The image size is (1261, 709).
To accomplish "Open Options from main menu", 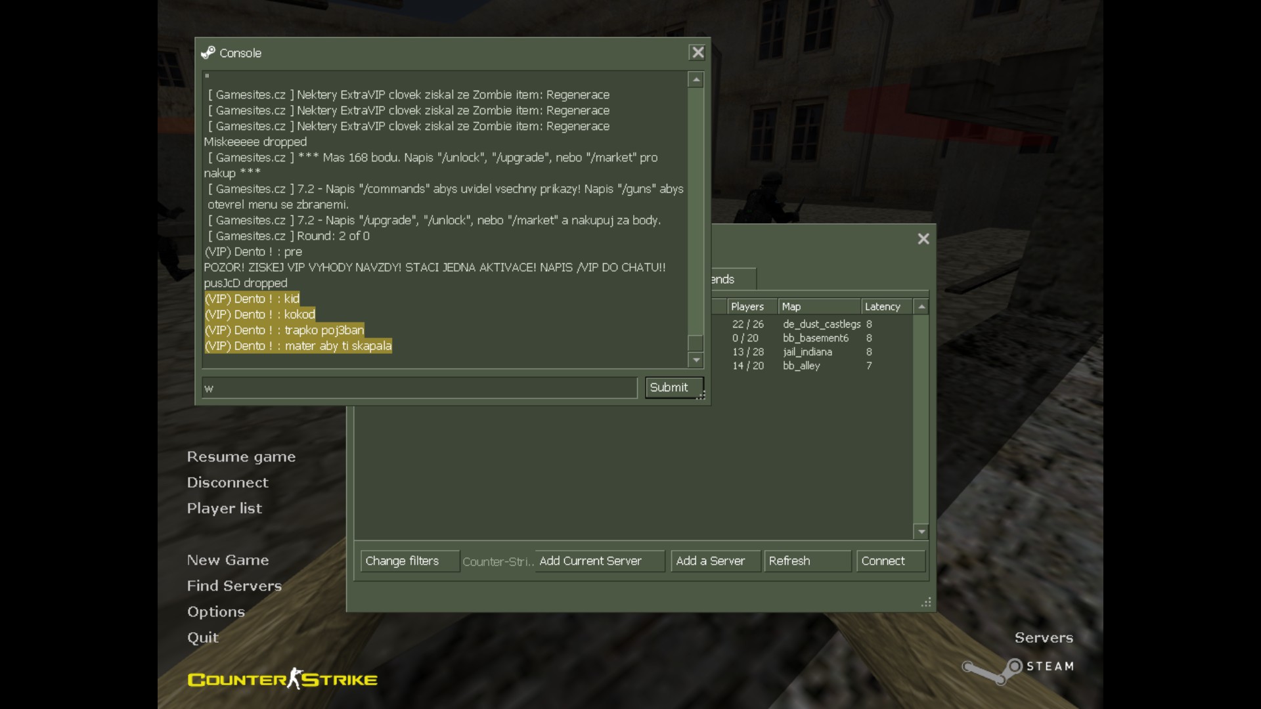I will 216,612.
